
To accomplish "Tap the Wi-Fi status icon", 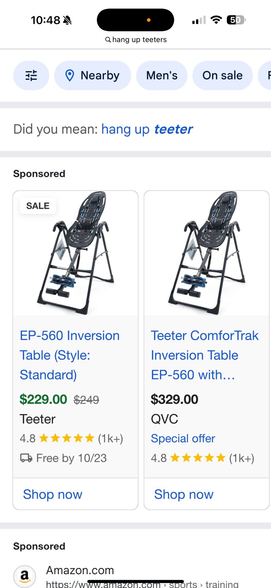I will 216,20.
